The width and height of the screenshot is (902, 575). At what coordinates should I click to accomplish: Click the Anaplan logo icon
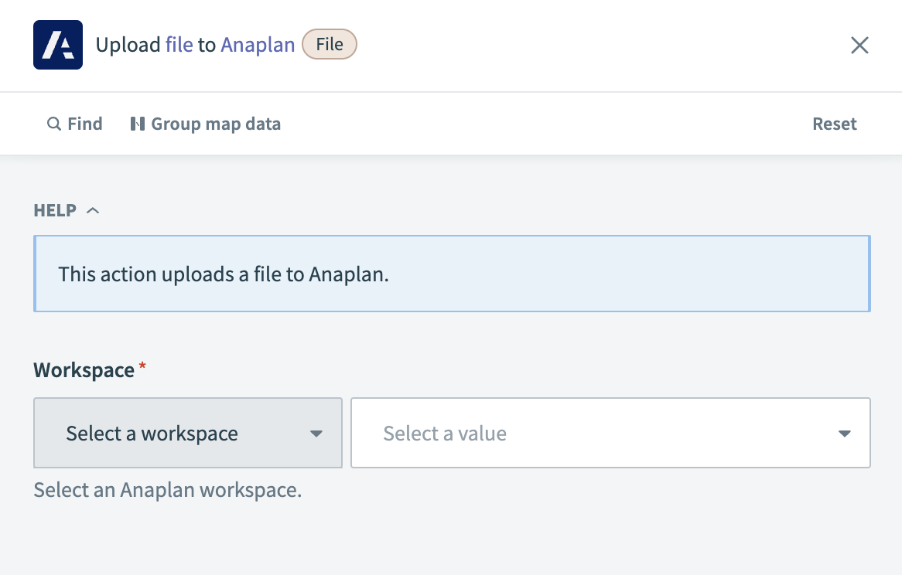point(57,45)
